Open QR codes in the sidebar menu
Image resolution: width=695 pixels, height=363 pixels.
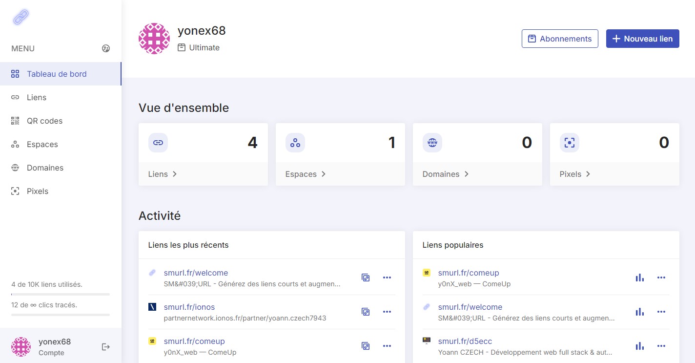tap(44, 121)
